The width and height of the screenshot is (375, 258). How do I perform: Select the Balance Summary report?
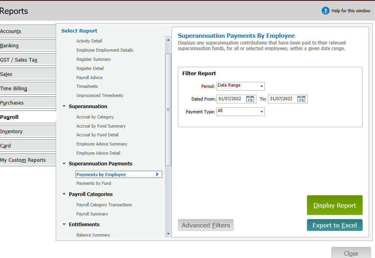[x=93, y=235]
